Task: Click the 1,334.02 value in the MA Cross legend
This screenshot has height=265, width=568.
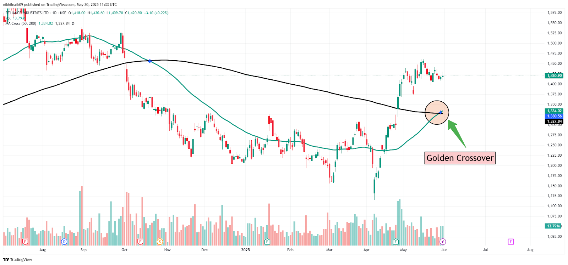Action: click(x=46, y=23)
